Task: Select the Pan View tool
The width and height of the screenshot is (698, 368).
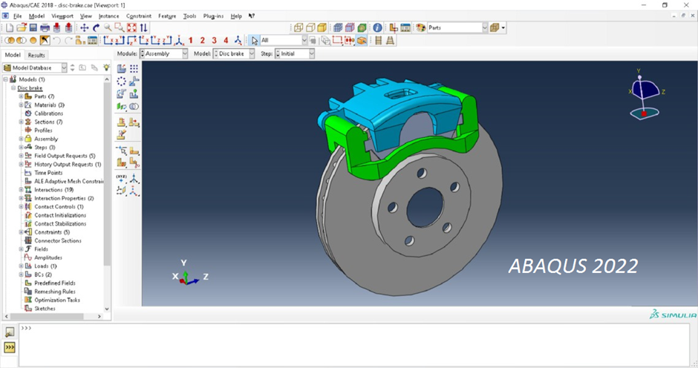Action: coord(84,27)
